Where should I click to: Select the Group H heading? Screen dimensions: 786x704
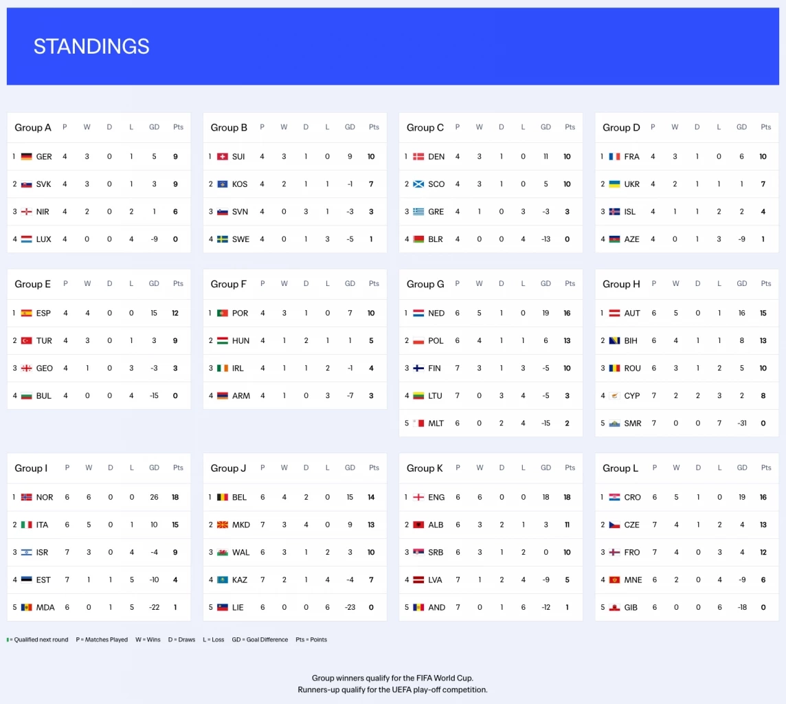pyautogui.click(x=621, y=284)
